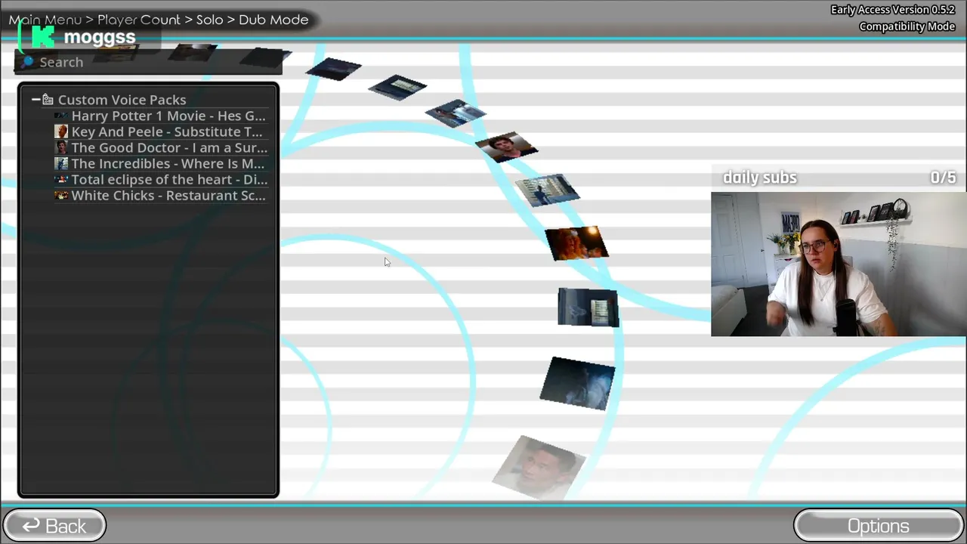Image resolution: width=967 pixels, height=544 pixels.
Task: Click the Total eclipse row icon
Action: pyautogui.click(x=61, y=179)
